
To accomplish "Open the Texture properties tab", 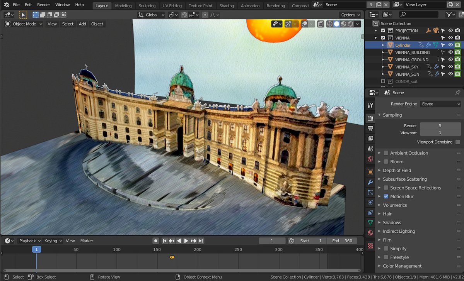I will pyautogui.click(x=370, y=245).
